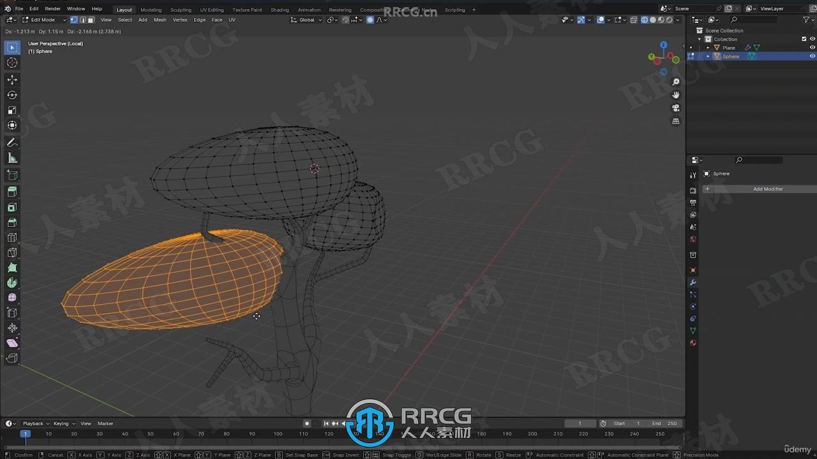Open the overlays dropdown arrow
This screenshot has height=459, width=817.
(610, 20)
